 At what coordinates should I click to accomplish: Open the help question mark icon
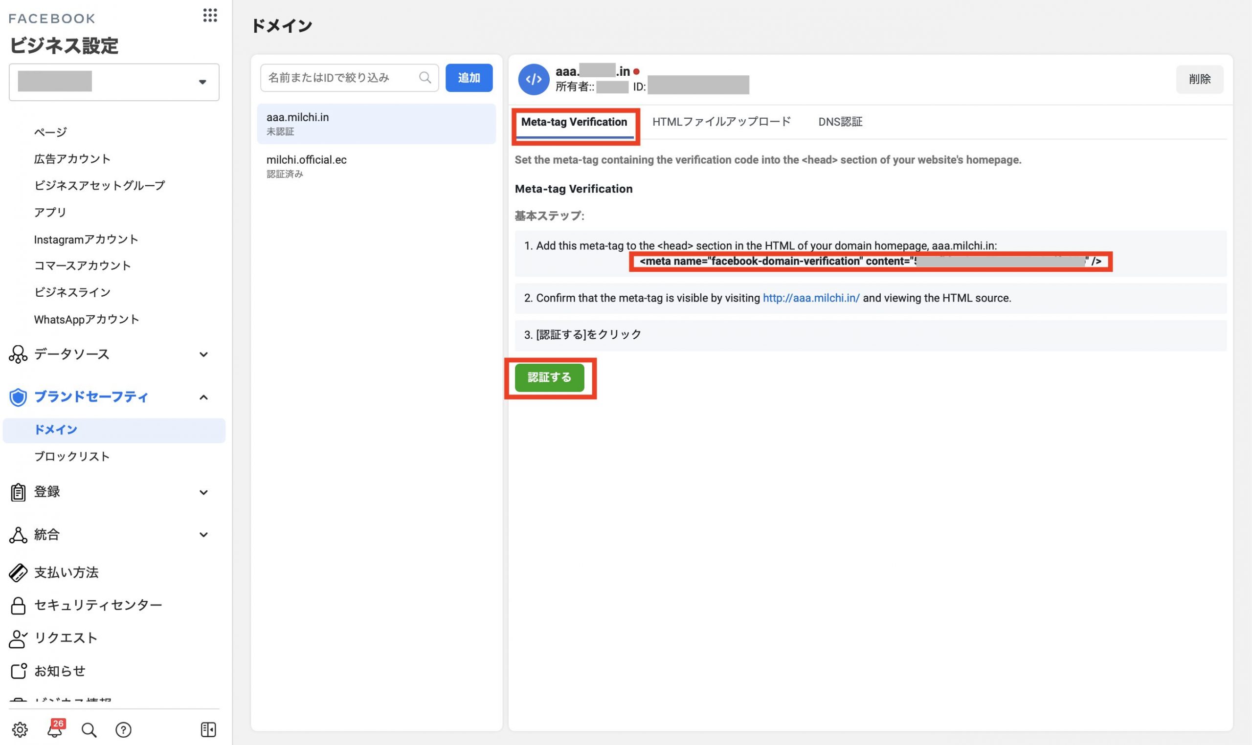(x=124, y=729)
